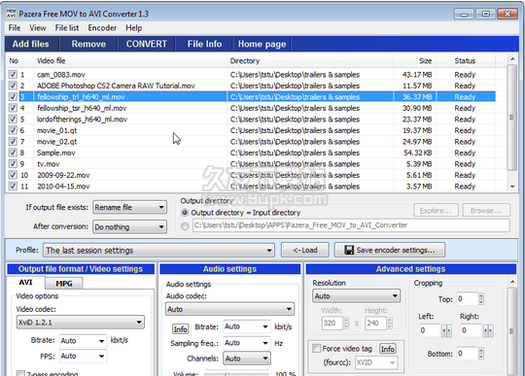Open audio Bitrate dropdown
This screenshot has height=376, width=525.
click(247, 326)
